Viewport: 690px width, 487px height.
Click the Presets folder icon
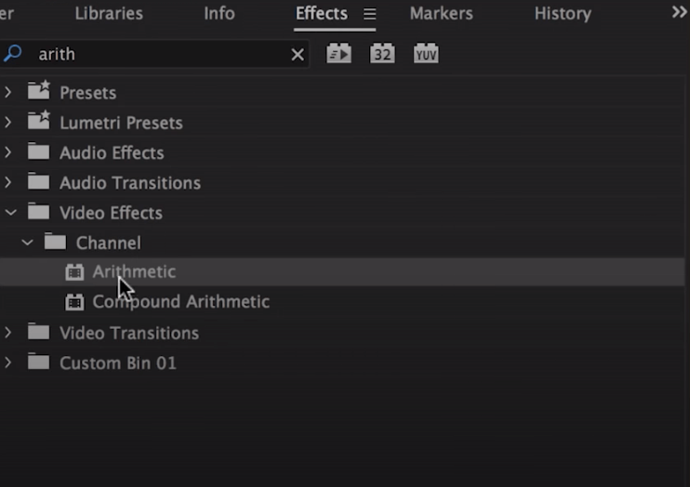pos(39,90)
